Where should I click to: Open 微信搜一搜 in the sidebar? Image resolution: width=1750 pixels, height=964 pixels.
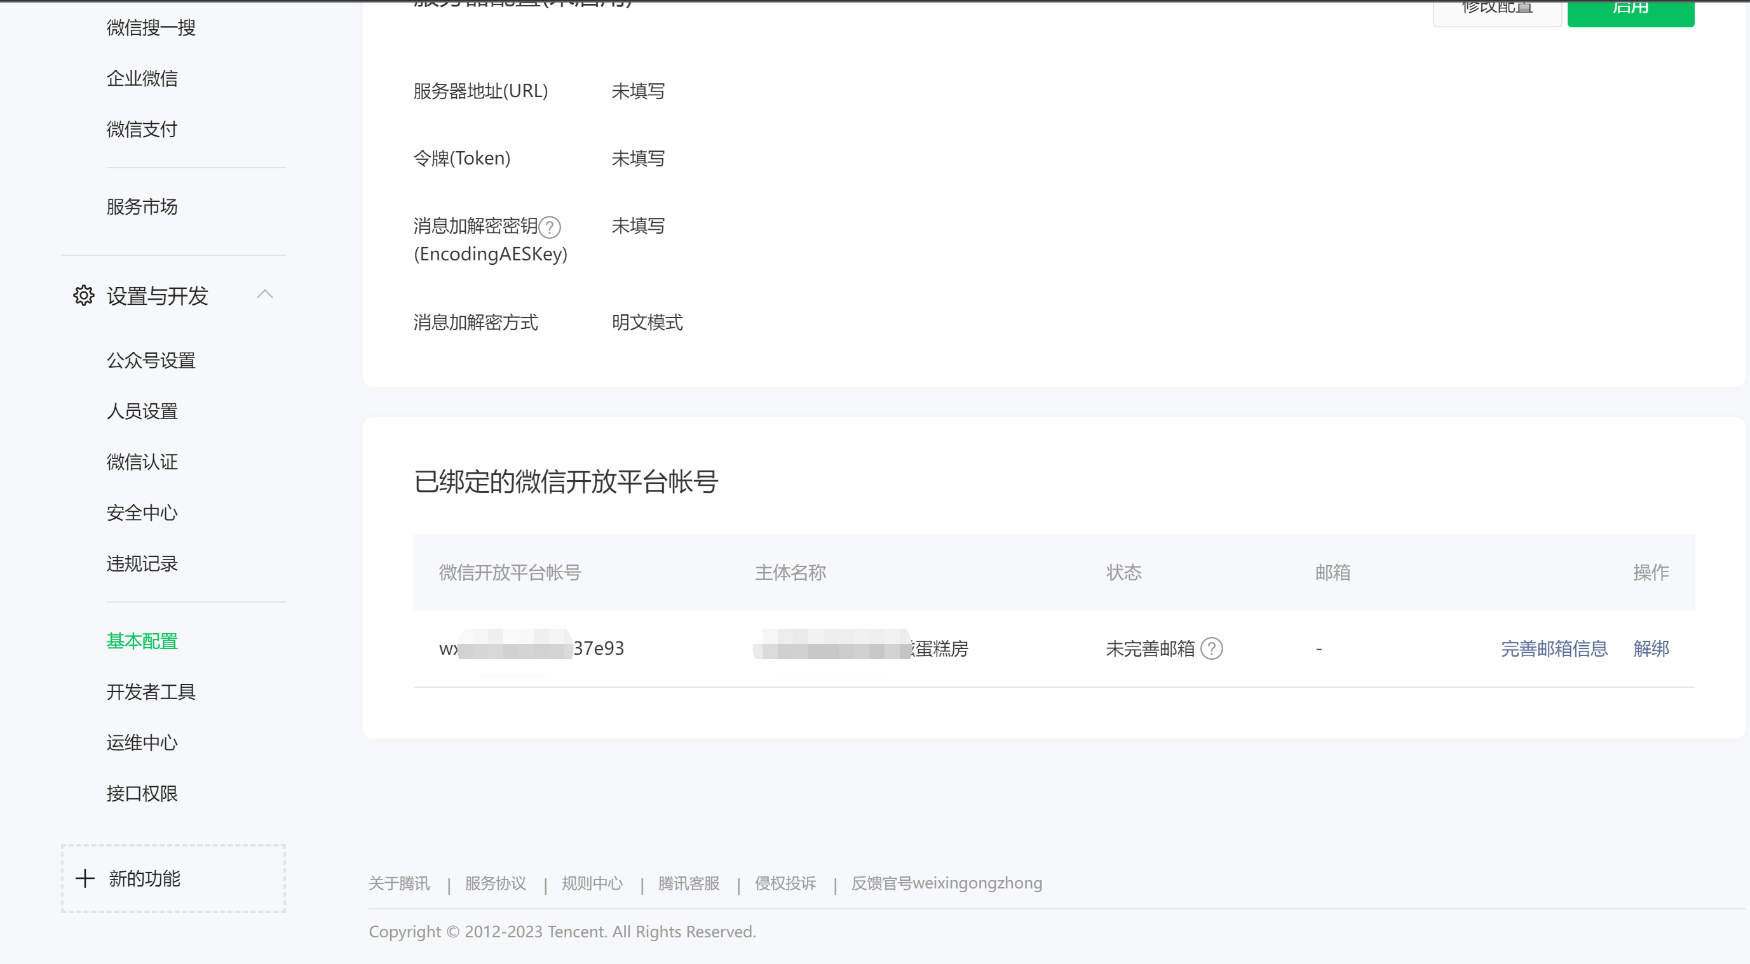(151, 28)
